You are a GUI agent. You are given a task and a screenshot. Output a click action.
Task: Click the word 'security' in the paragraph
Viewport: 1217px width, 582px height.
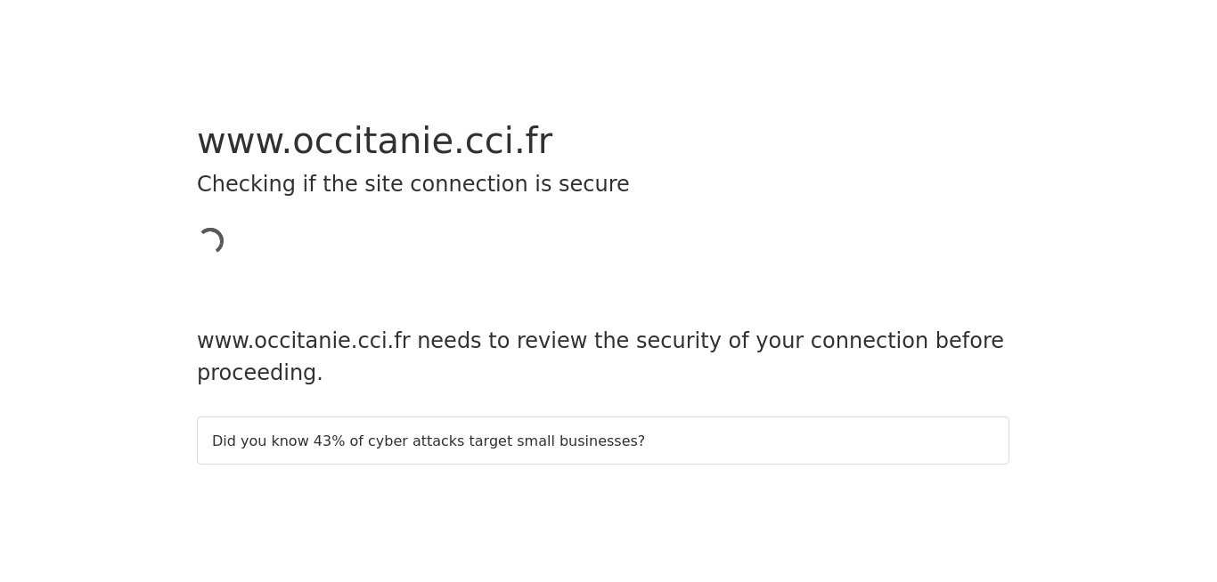pos(678,342)
